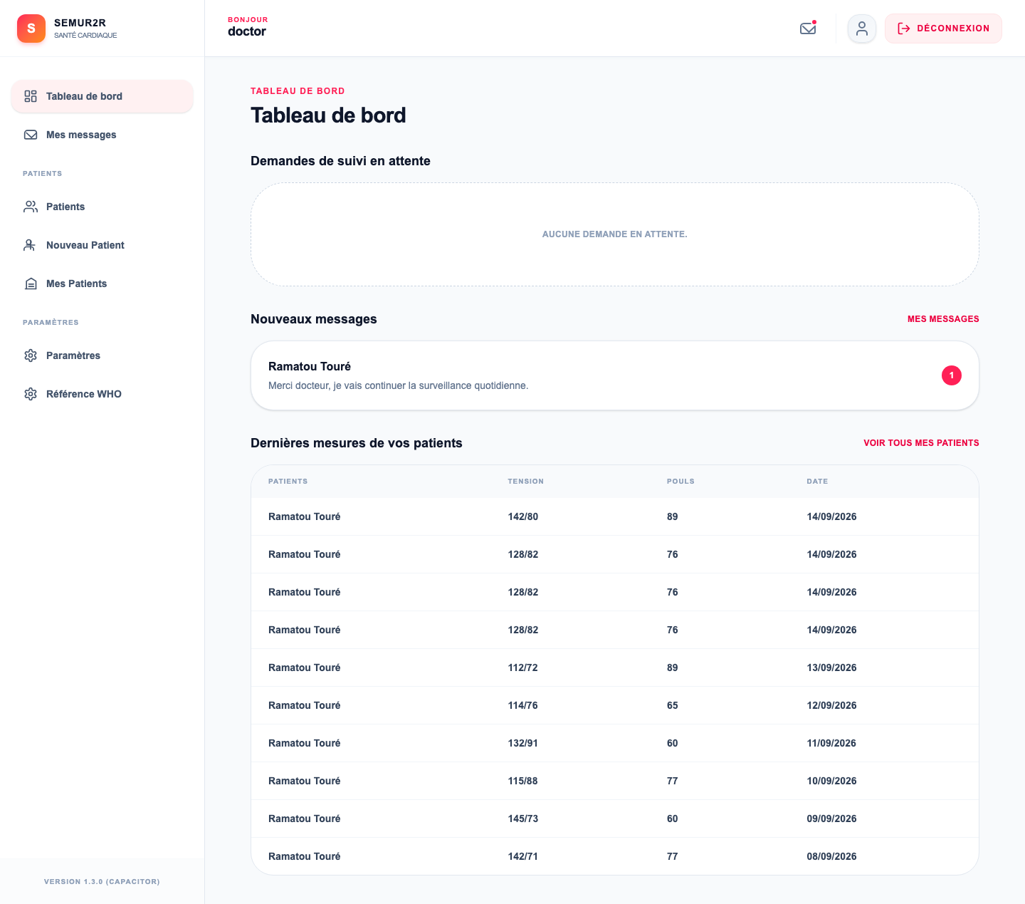Click the Tableau de bord grid icon
The image size is (1025, 904).
(31, 96)
